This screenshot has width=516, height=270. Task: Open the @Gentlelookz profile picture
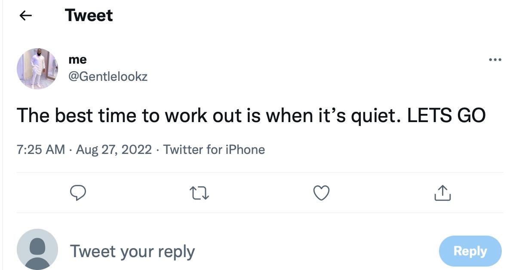[x=37, y=68]
